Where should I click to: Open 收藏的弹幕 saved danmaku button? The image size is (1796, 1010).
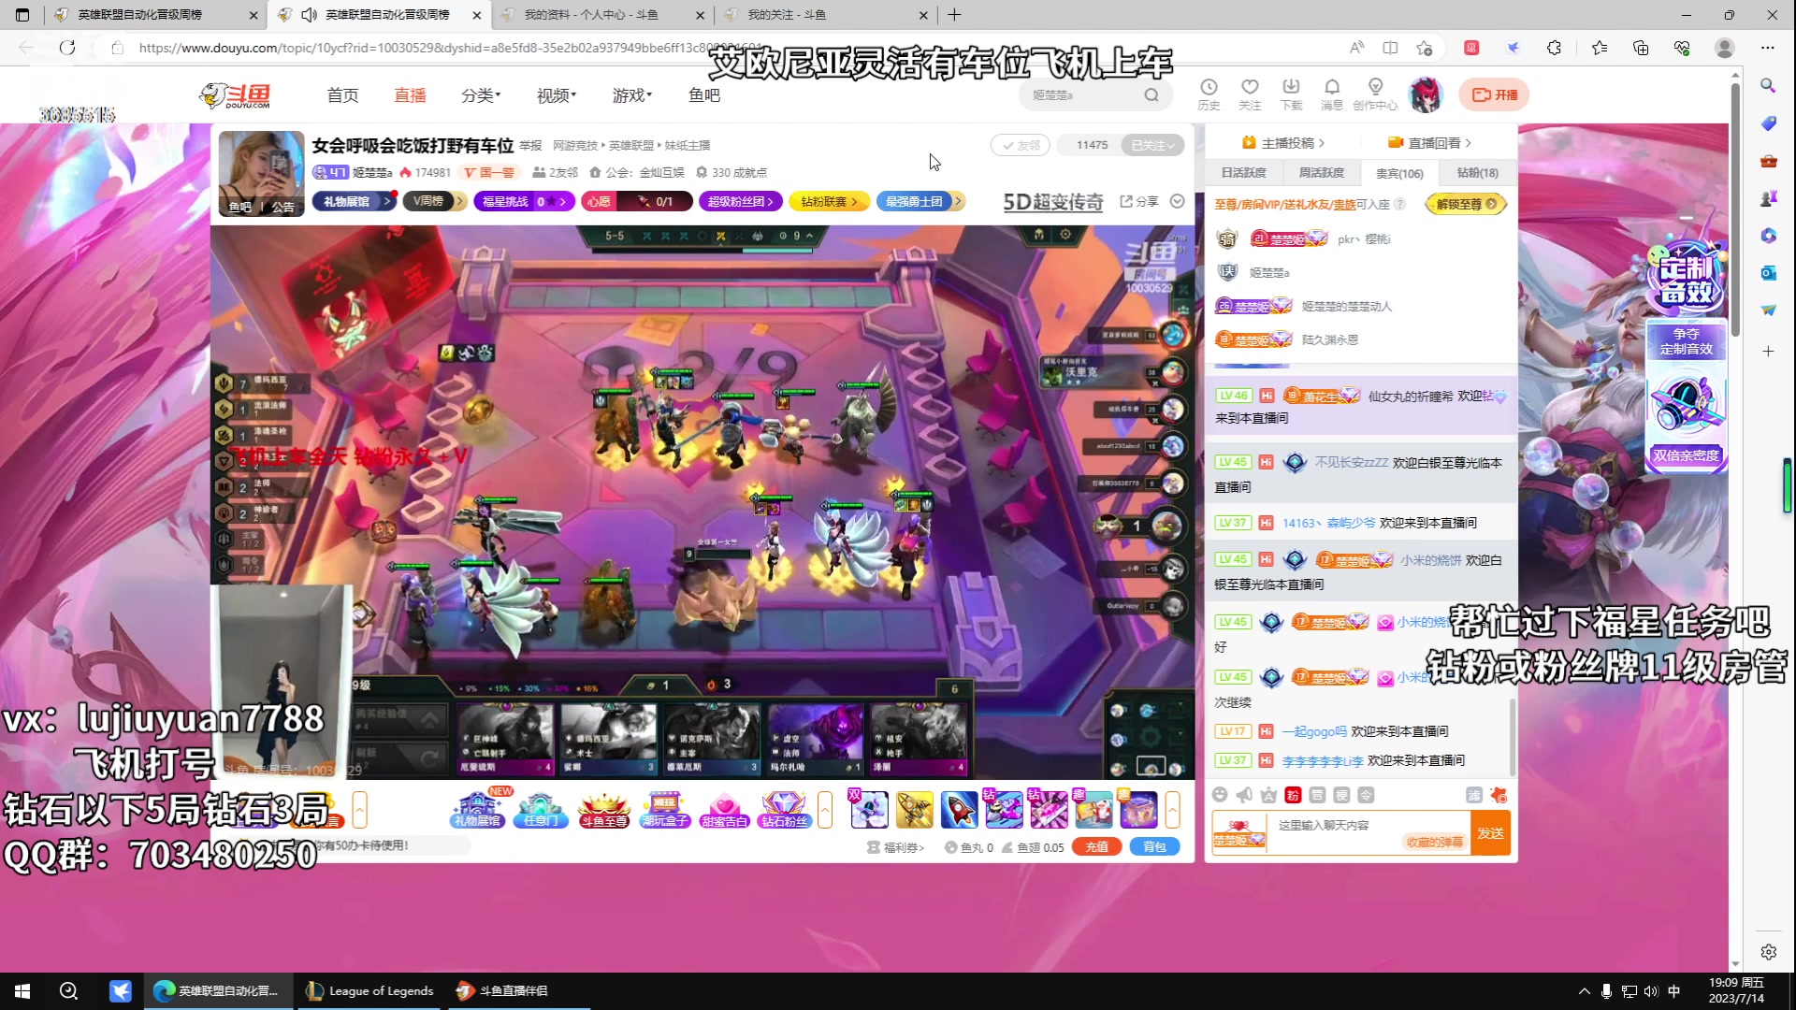[x=1434, y=843]
